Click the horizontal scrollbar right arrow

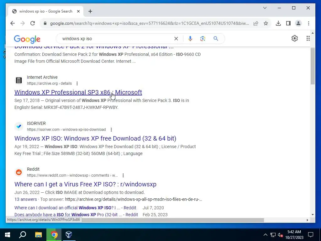tap(307, 220)
